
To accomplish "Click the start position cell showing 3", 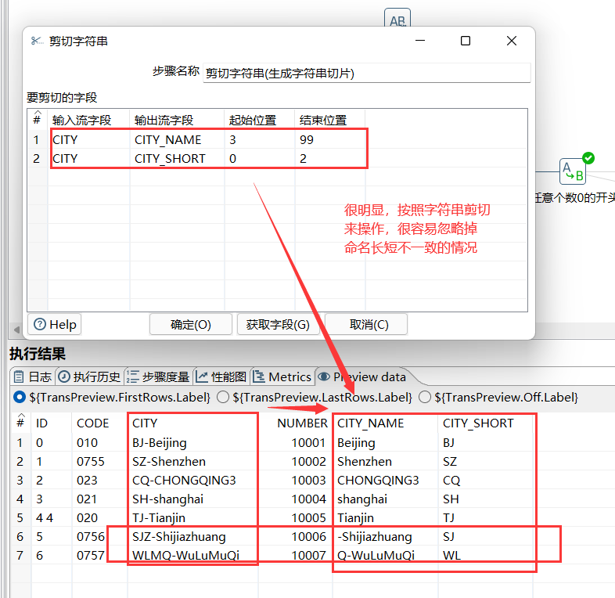I will click(260, 139).
